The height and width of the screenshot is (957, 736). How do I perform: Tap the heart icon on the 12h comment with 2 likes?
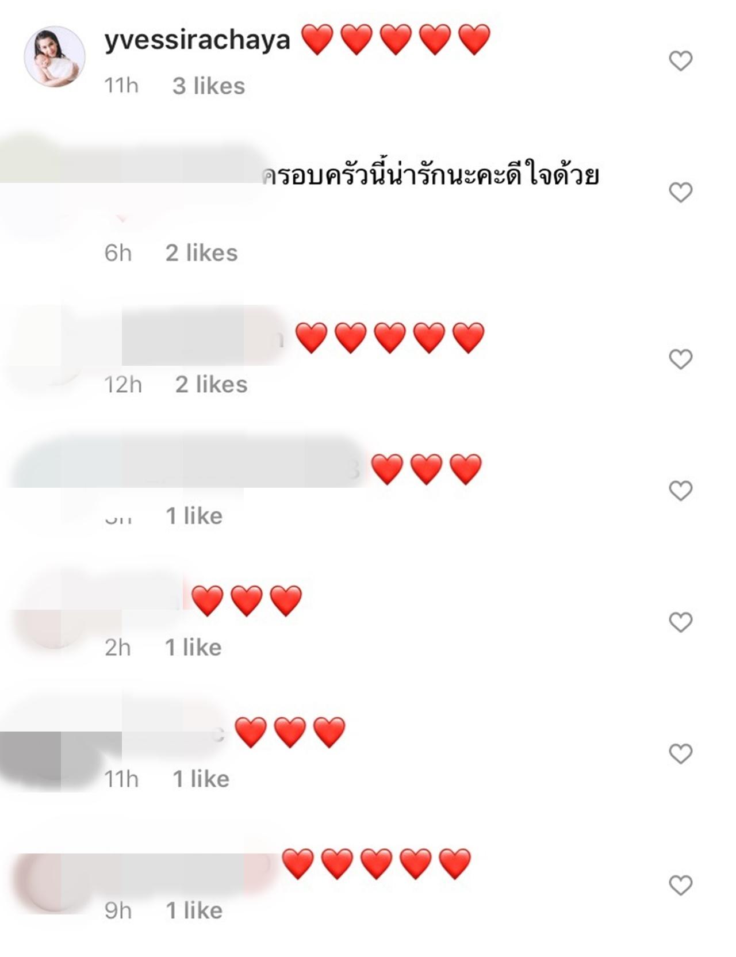pyautogui.click(x=680, y=359)
